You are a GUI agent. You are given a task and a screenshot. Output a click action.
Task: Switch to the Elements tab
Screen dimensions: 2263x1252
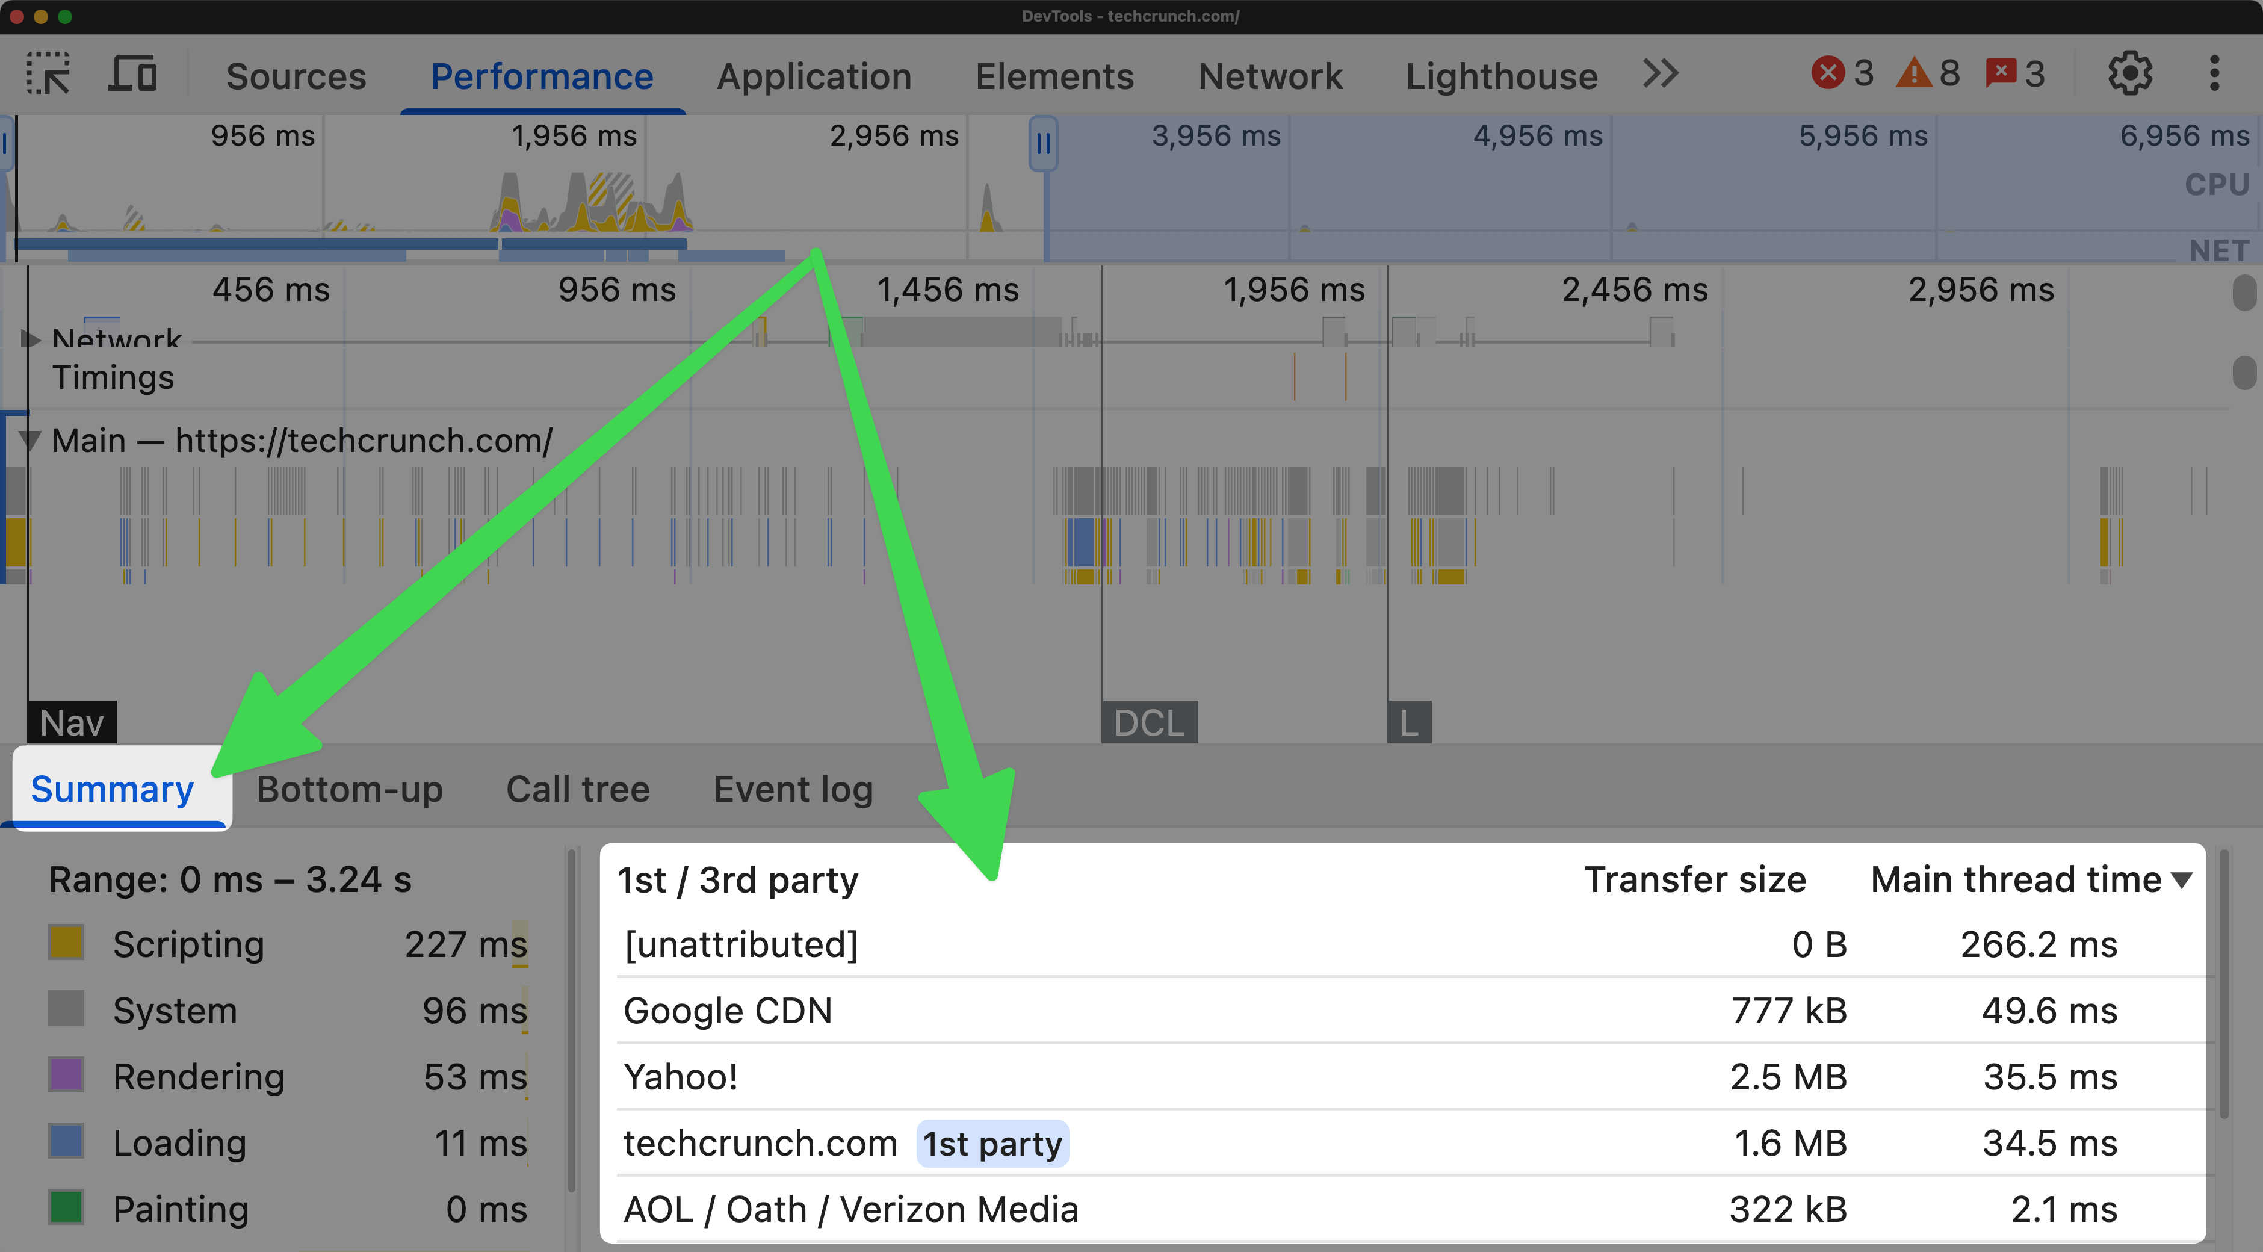point(1054,76)
